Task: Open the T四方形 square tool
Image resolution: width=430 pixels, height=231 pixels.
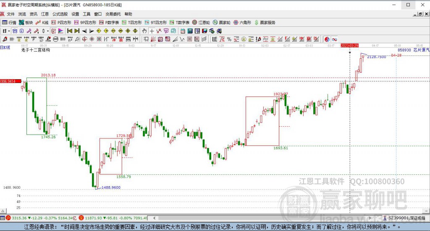Action: 131,23
